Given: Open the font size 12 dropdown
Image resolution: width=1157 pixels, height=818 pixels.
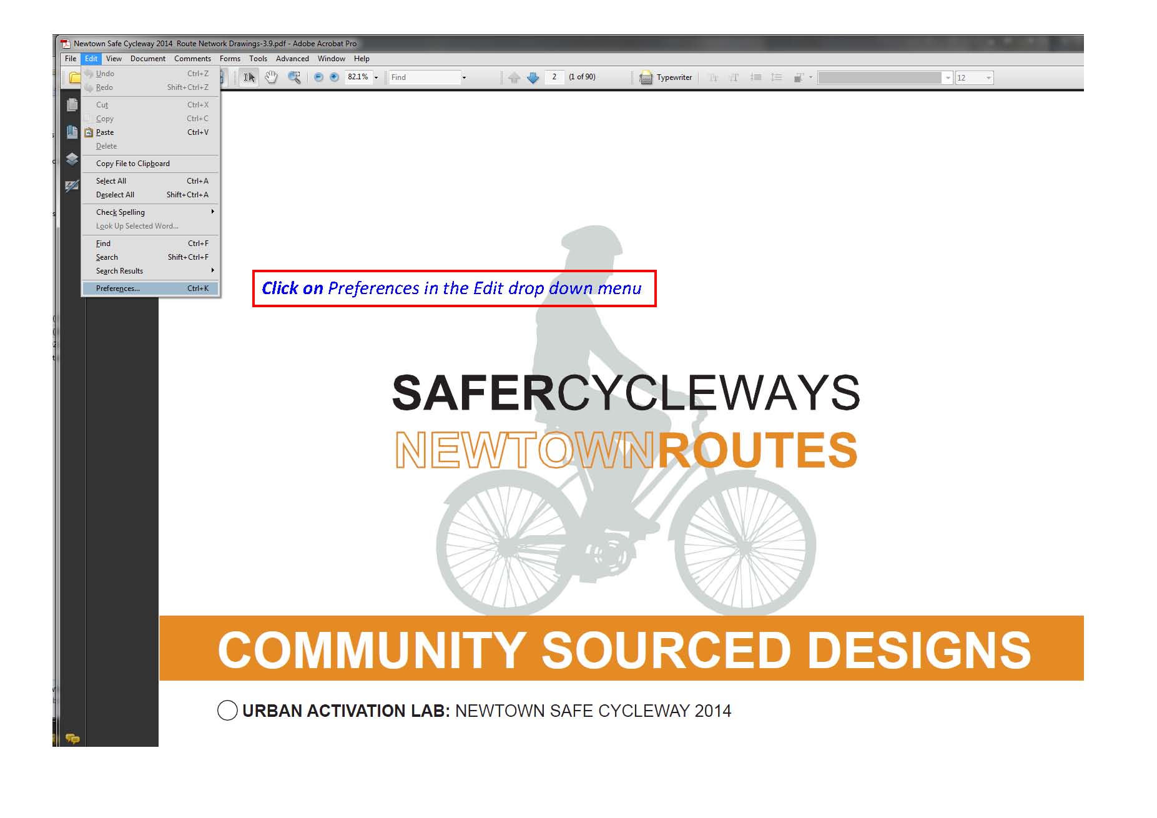Looking at the screenshot, I should [988, 77].
